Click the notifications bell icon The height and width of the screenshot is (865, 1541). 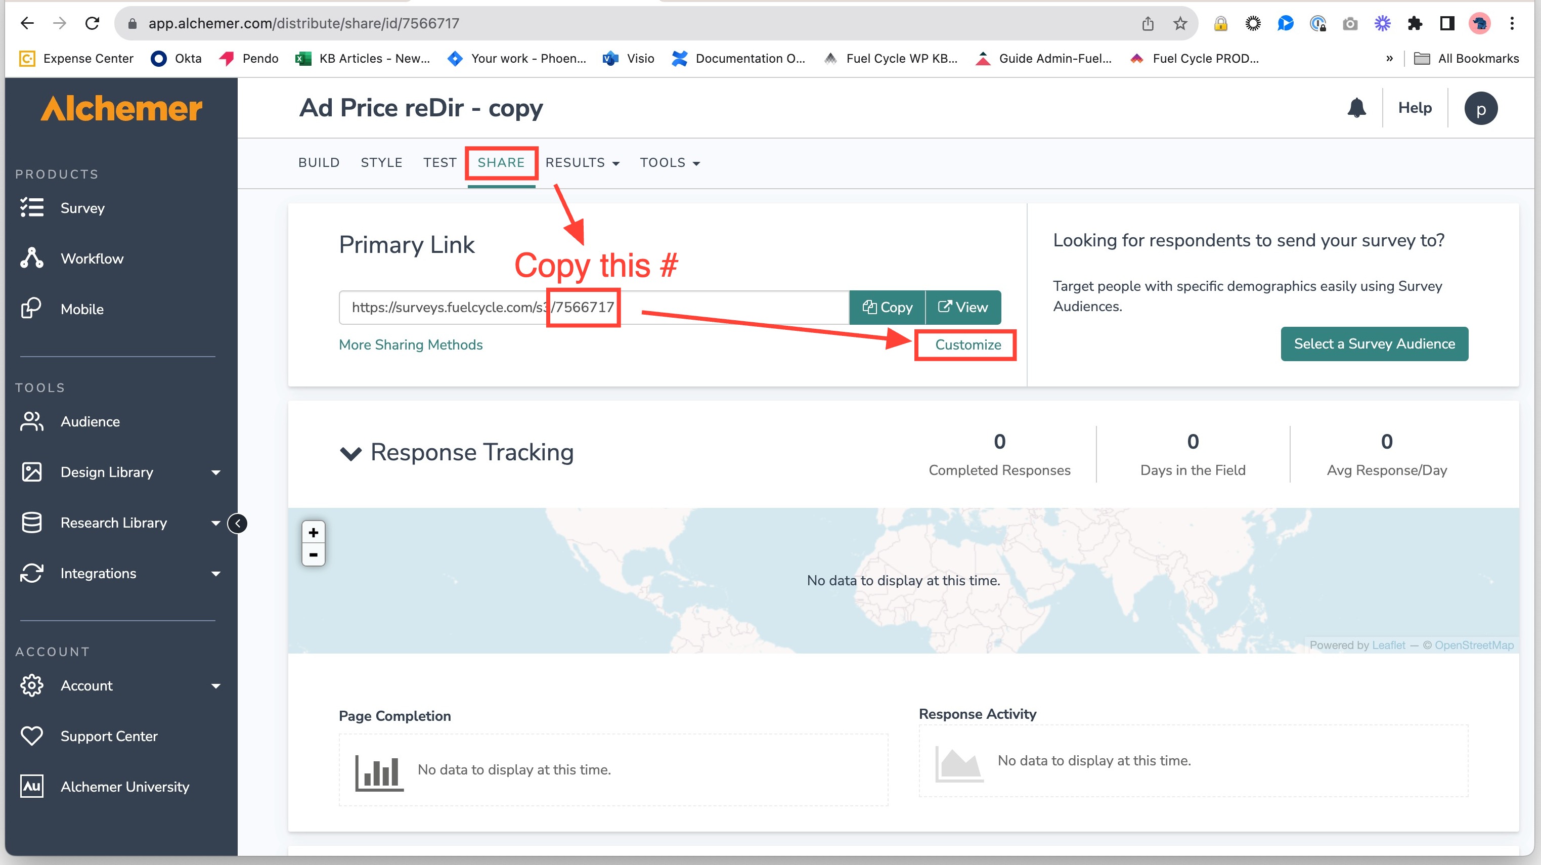pyautogui.click(x=1356, y=108)
